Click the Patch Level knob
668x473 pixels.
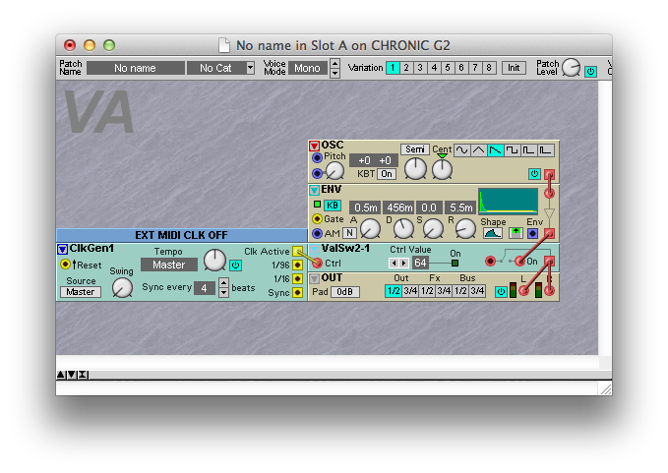572,68
